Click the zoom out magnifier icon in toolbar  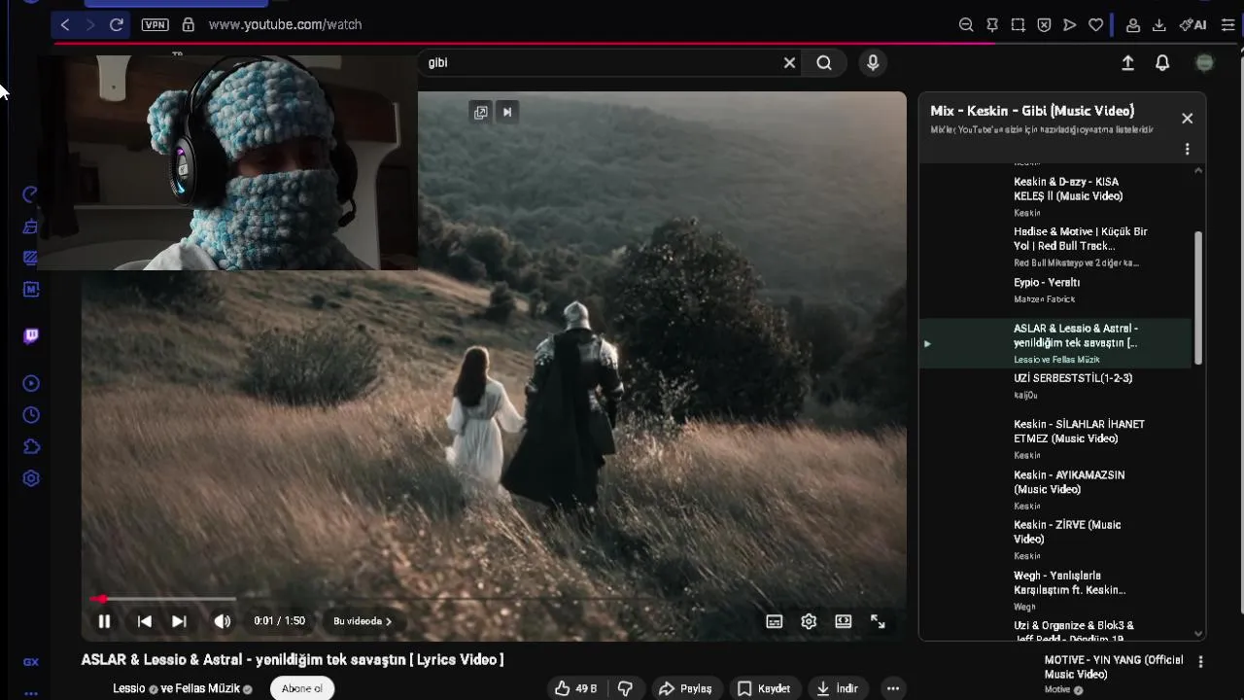pyautogui.click(x=966, y=25)
